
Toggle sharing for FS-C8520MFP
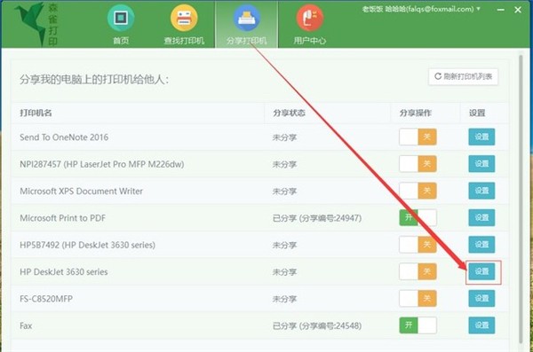418,299
